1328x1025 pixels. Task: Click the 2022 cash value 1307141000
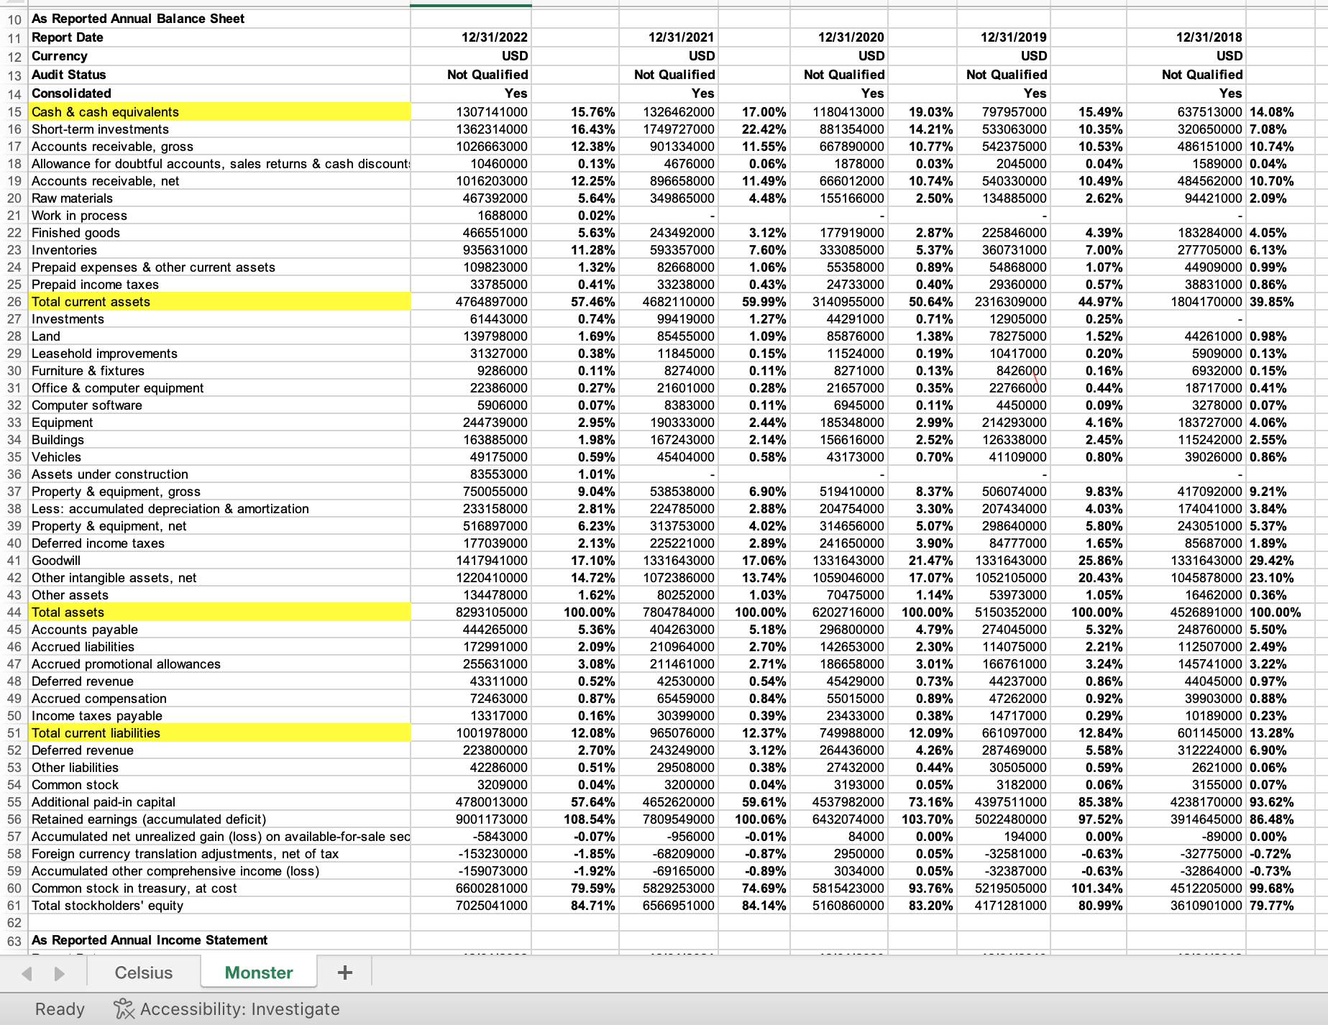(x=471, y=112)
